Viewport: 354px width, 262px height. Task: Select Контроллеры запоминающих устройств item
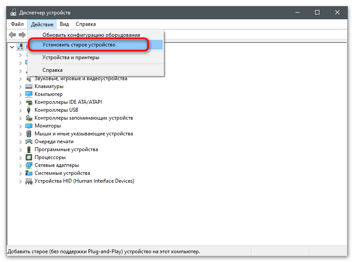(84, 118)
